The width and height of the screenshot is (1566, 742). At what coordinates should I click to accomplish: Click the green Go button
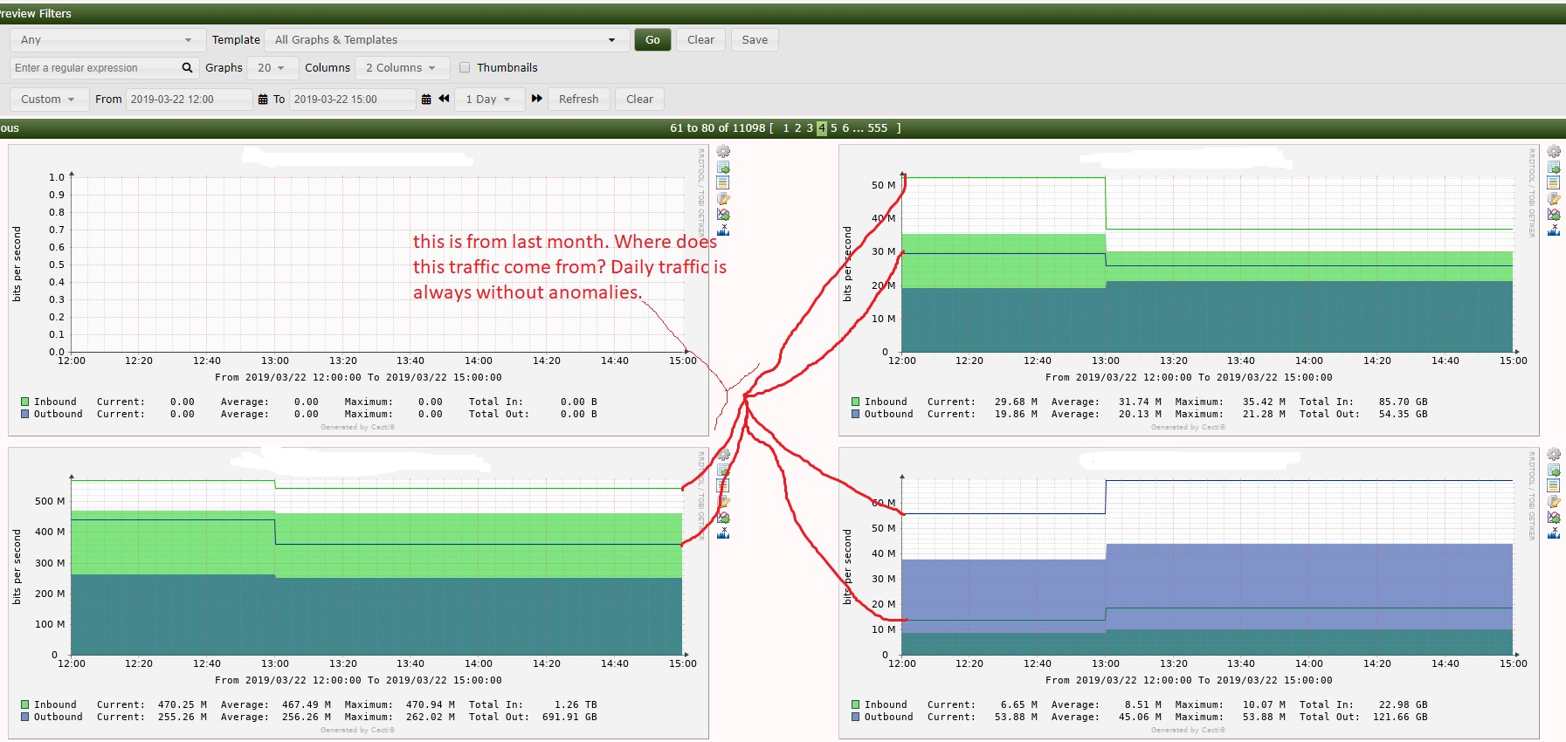pyautogui.click(x=652, y=40)
